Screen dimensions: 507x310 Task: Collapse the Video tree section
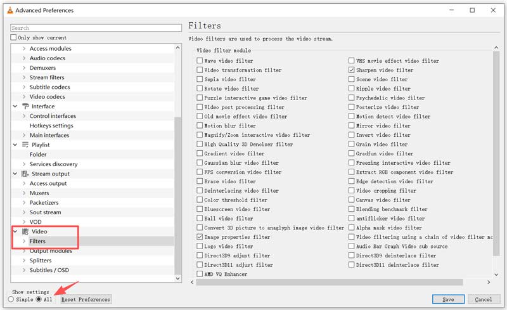(15, 232)
